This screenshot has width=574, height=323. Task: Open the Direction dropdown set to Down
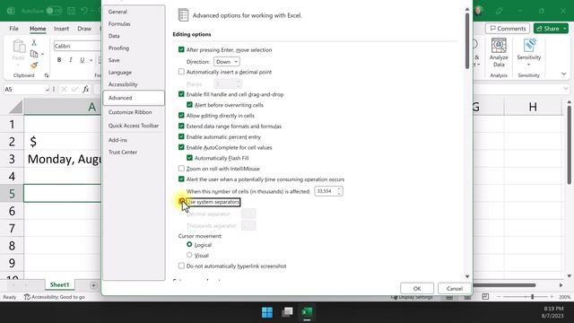[227, 62]
